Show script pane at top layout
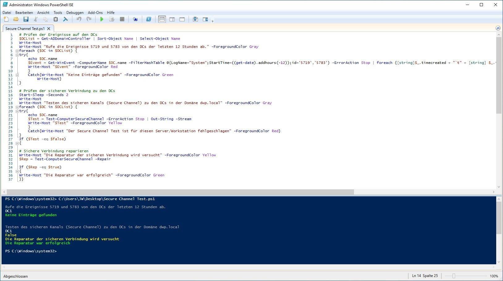503x281 pixels. click(162, 19)
